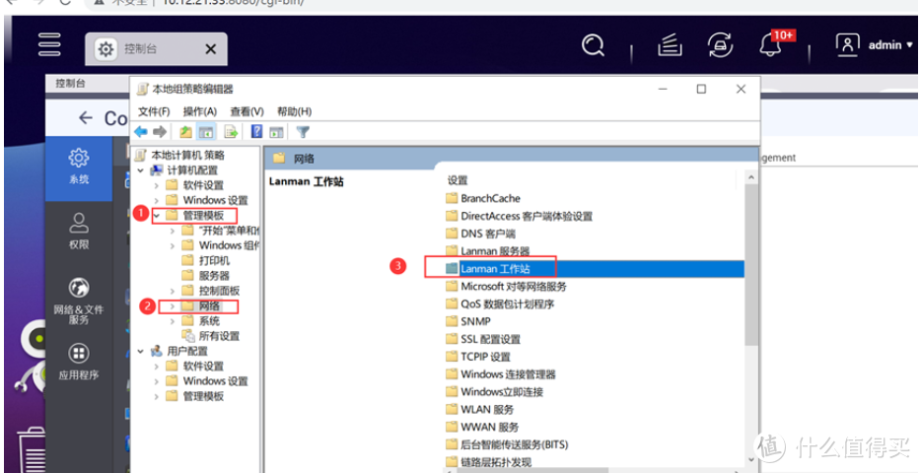Select the Lanman 服务器 list entry

coord(487,251)
